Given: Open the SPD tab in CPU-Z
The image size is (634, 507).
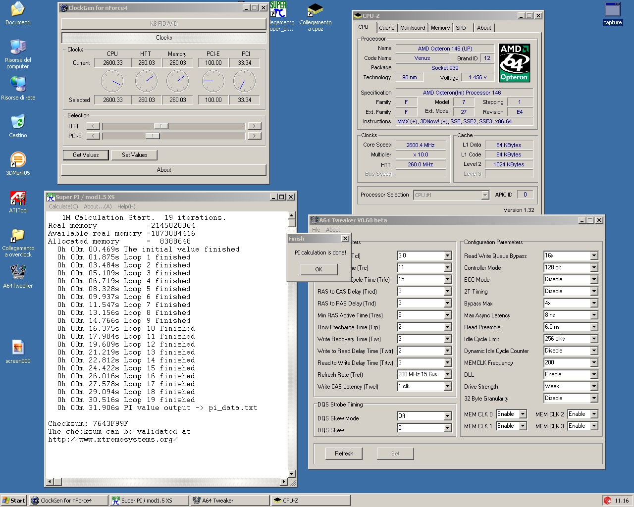Looking at the screenshot, I should [x=461, y=28].
